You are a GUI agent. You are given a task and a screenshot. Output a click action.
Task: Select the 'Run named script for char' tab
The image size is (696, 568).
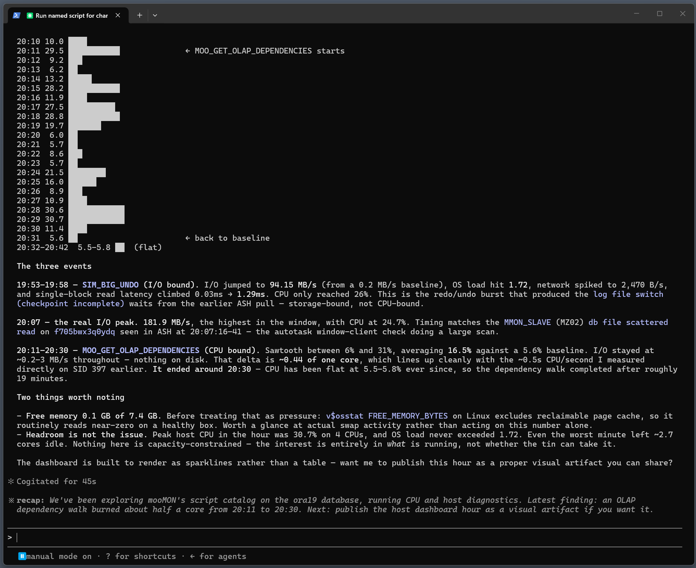click(x=69, y=15)
